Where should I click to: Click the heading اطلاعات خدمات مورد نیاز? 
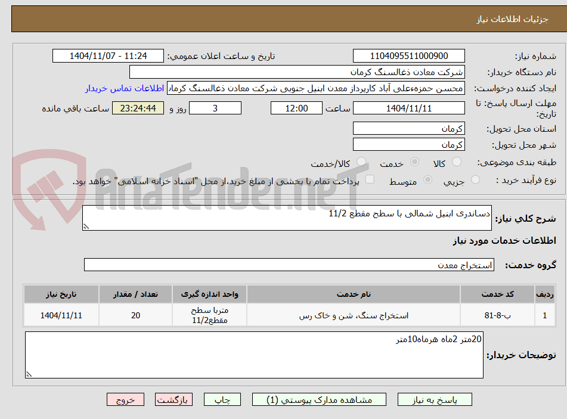tap(504, 241)
